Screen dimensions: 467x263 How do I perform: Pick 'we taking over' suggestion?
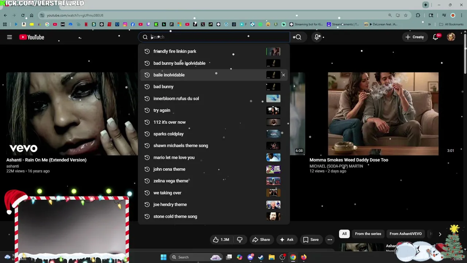point(214,193)
